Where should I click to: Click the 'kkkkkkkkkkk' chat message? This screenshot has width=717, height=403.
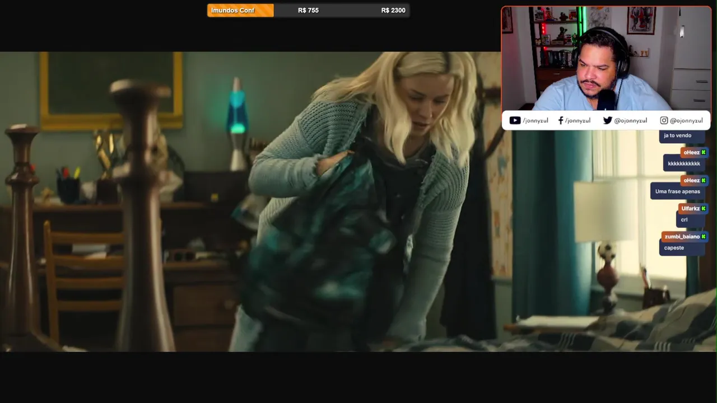684,163
